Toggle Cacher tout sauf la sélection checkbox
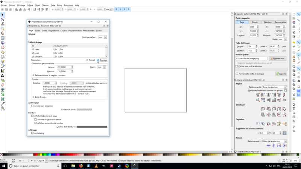This screenshot has width=301, height=169. tap(237, 66)
